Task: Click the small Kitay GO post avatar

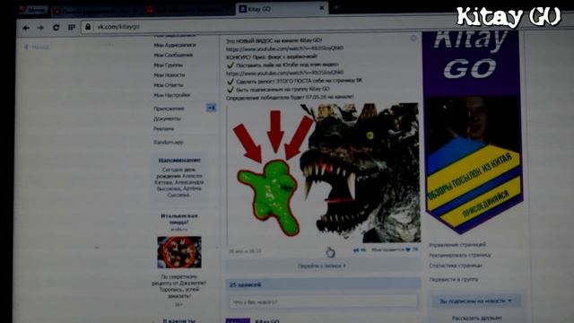Action: tap(238, 321)
